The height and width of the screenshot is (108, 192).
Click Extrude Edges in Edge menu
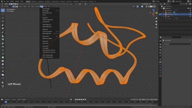[x=46, y=9]
